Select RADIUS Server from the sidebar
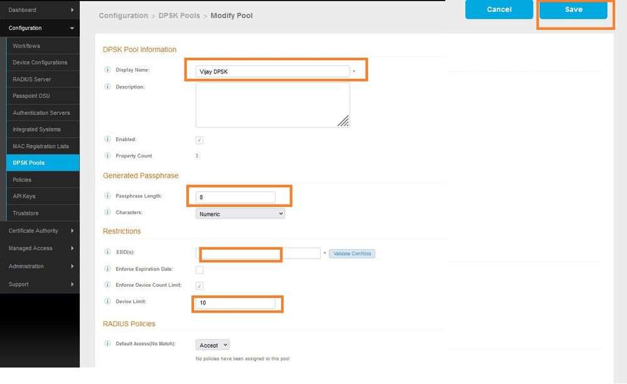627x384 pixels. 32,79
